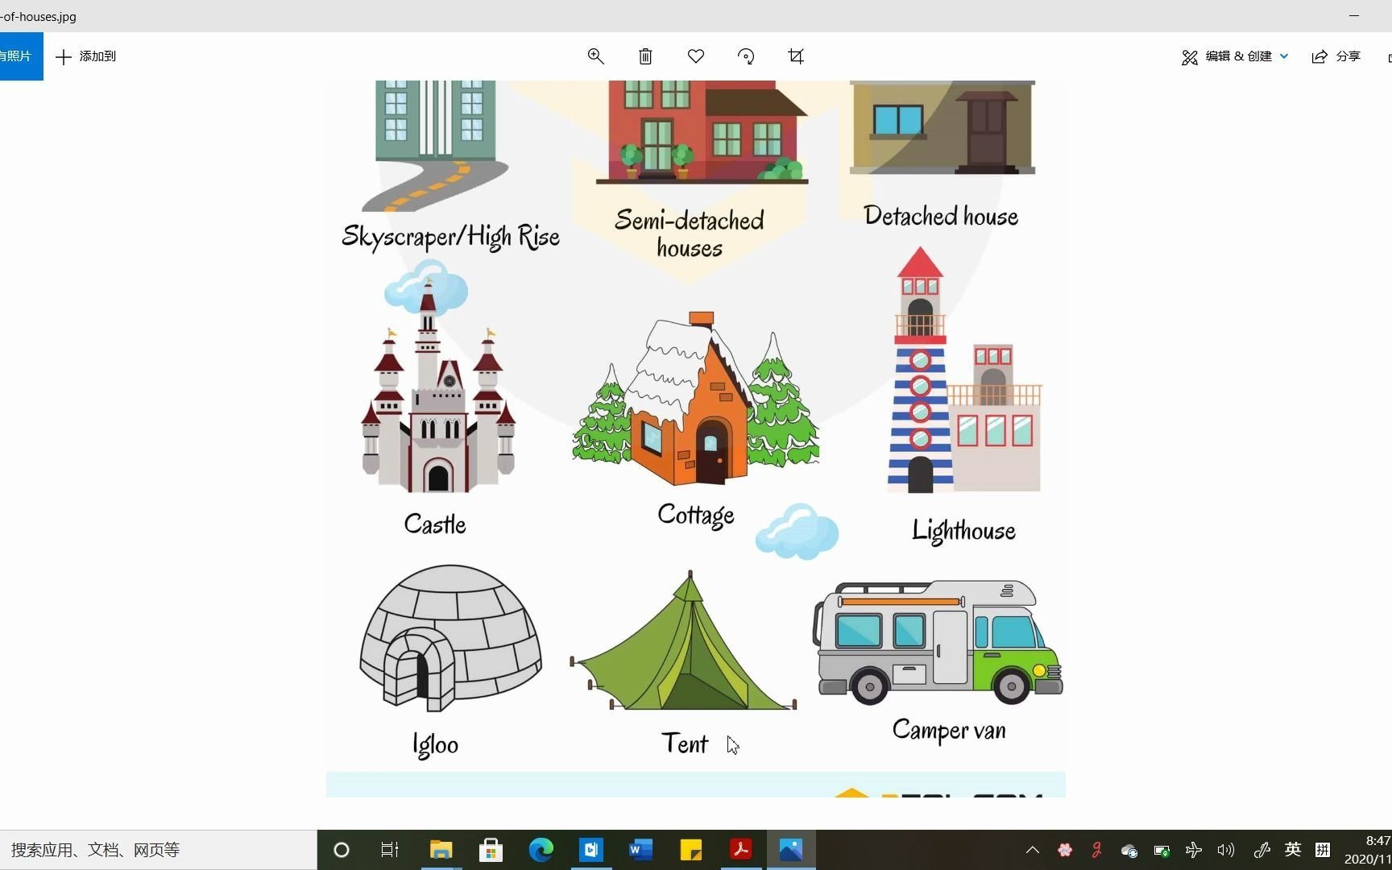Click the pink flower tray icon
The width and height of the screenshot is (1392, 870).
(1065, 850)
